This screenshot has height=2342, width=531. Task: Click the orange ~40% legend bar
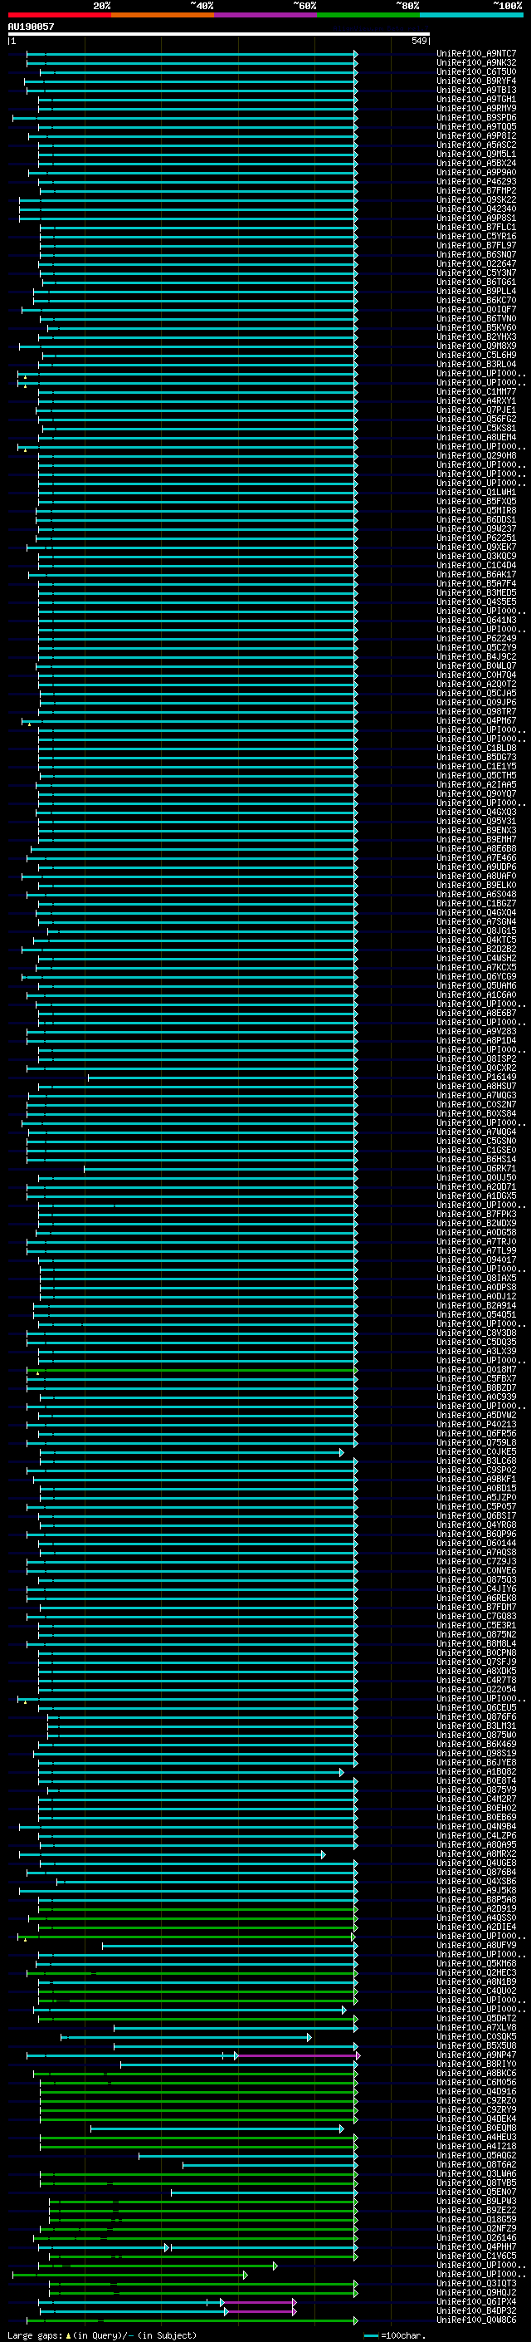point(163,15)
